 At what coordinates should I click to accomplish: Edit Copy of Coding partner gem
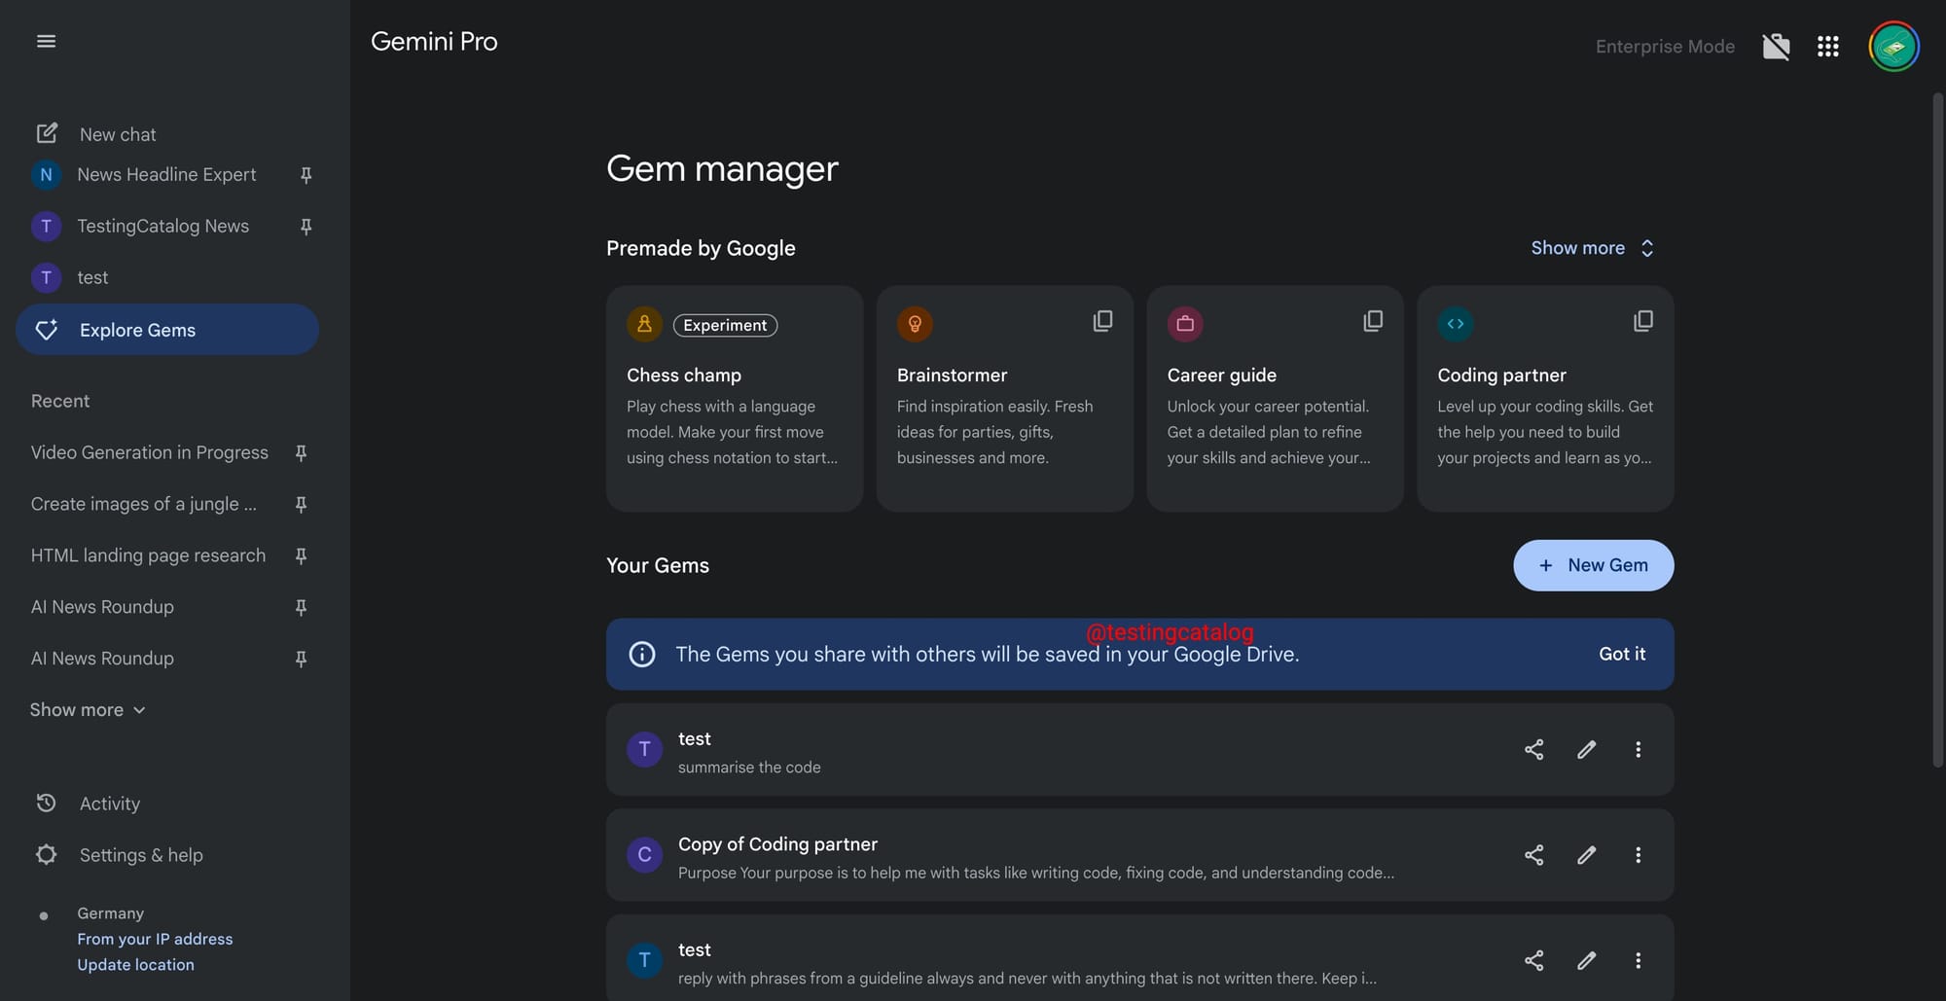pyautogui.click(x=1586, y=855)
